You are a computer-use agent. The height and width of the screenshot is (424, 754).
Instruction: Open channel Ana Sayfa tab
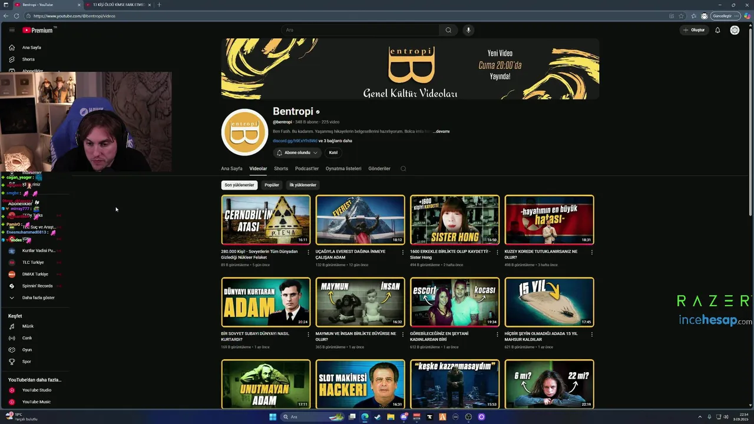[x=232, y=168]
